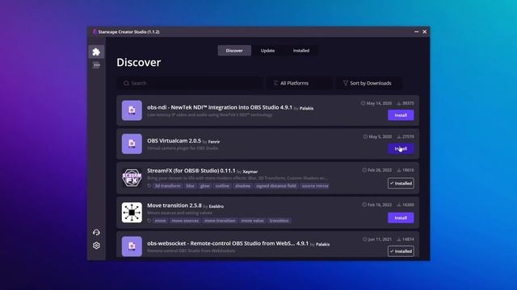Screen dimensions: 517x290
Task: Select the 'transition' tag
Action: pos(279,221)
